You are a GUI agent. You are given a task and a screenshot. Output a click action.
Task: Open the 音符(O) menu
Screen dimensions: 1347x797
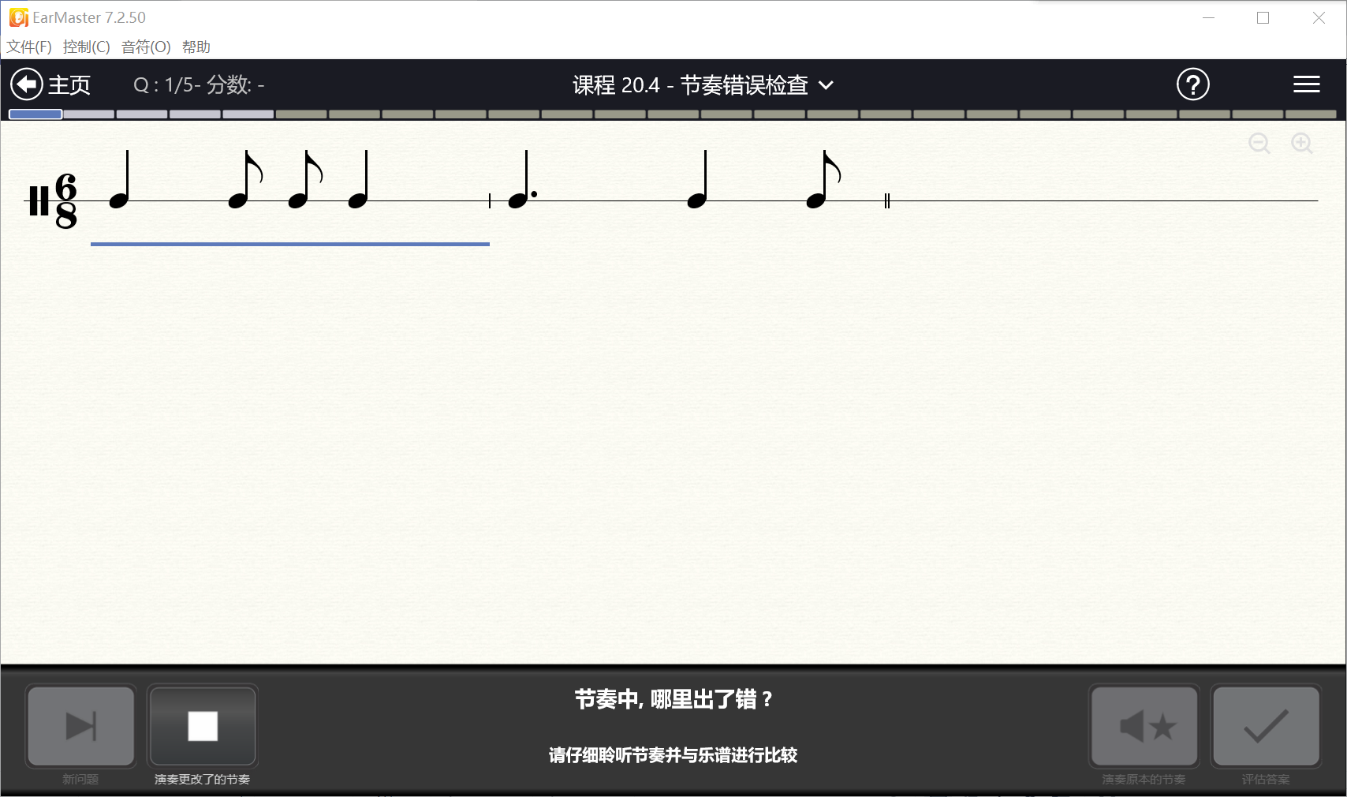click(x=146, y=47)
